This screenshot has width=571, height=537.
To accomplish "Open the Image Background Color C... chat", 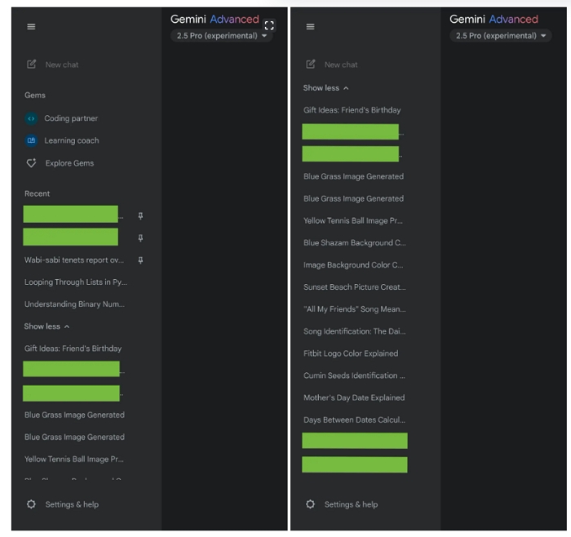I will click(x=353, y=265).
